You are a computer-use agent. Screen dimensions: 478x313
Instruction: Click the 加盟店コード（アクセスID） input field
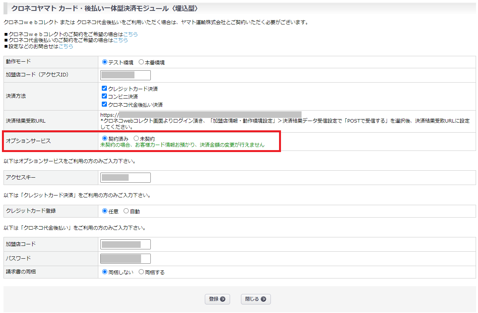coord(125,75)
